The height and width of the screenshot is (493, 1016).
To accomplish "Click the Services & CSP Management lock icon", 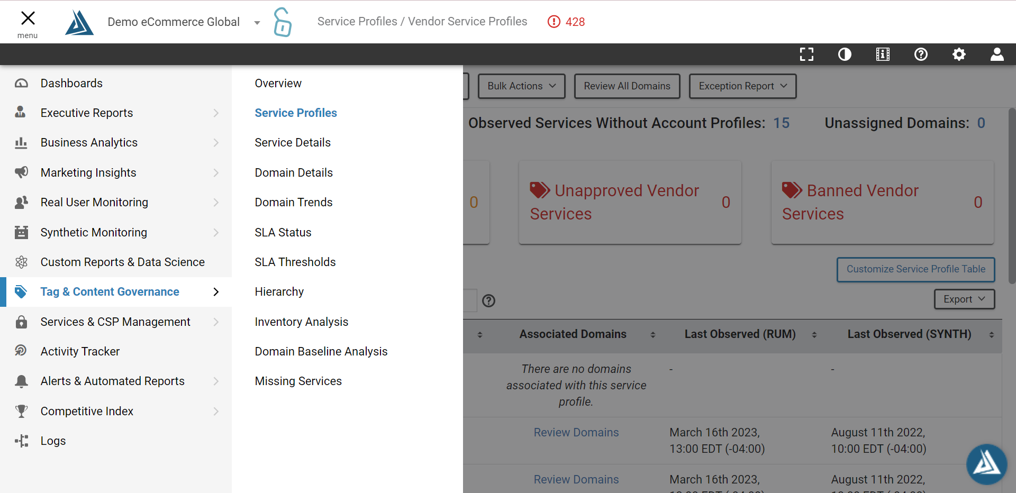I will pos(21,322).
